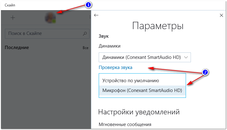Image resolution: width=227 pixels, height=130 pixels.
Task: Close the Параметры panel
Action: click(x=221, y=15)
